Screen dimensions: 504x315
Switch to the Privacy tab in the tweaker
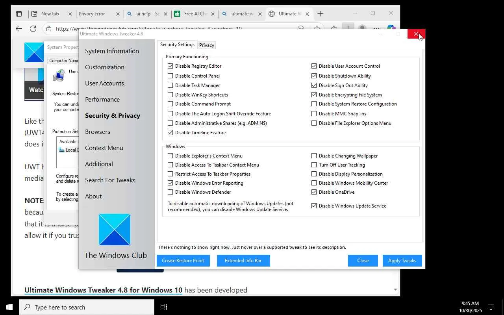(207, 45)
